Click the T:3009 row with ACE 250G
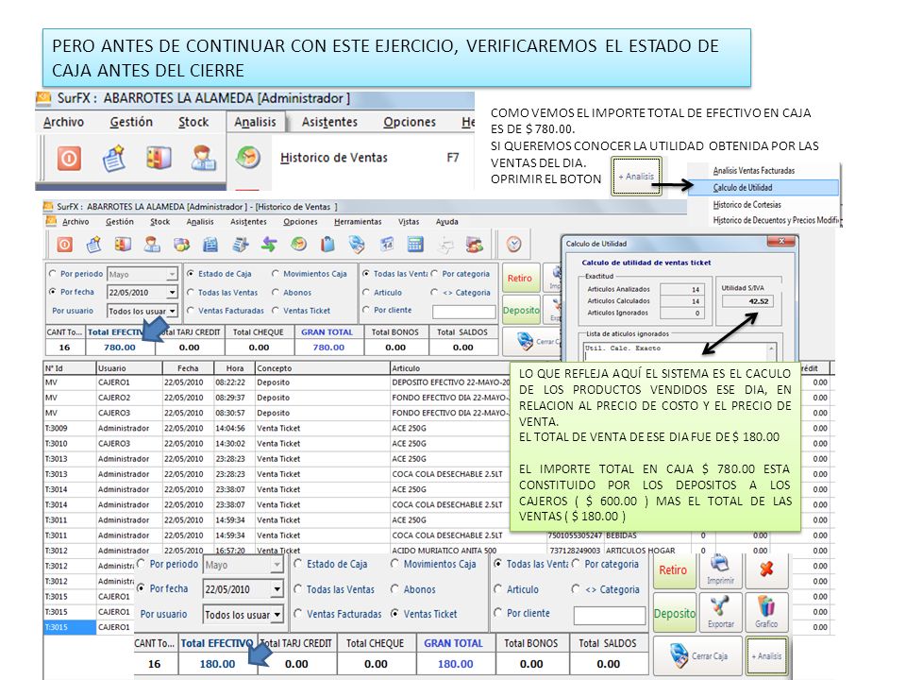The image size is (906, 680). pyautogui.click(x=277, y=428)
